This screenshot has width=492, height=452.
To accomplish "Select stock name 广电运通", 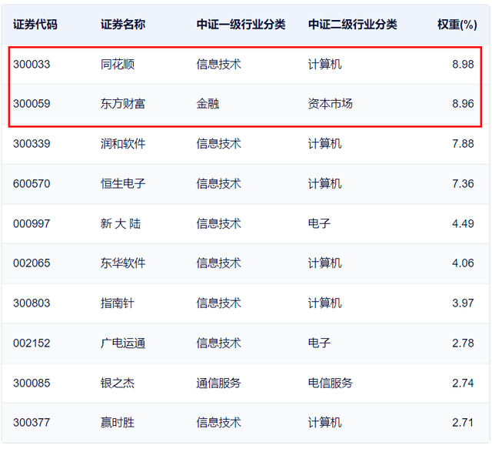I will click(123, 343).
